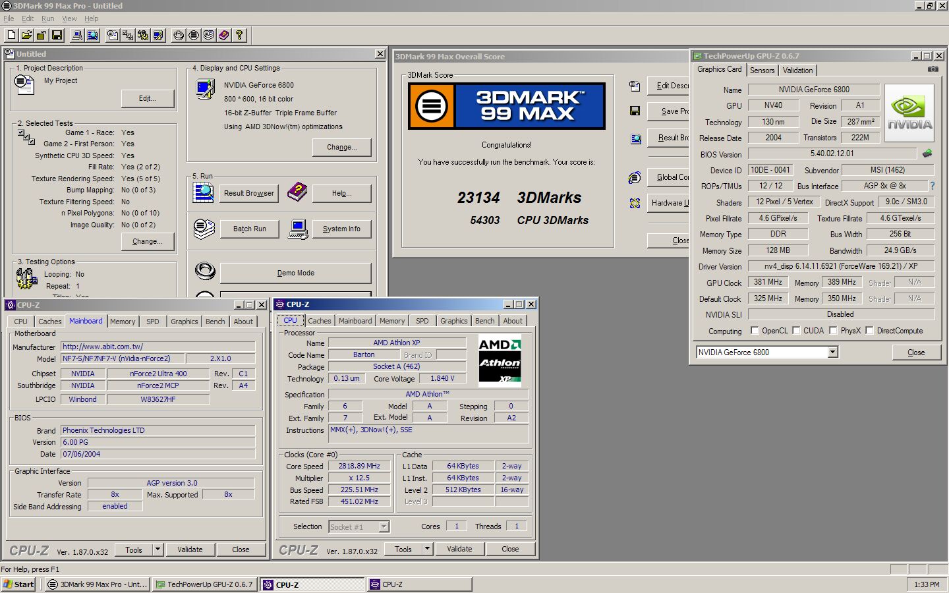949x593 pixels.
Task: Create a new project from toolbar
Action: point(11,35)
